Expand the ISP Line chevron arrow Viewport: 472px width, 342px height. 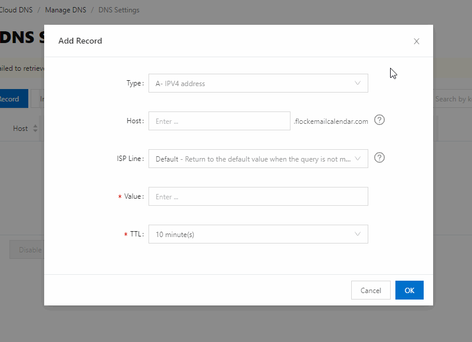(358, 159)
